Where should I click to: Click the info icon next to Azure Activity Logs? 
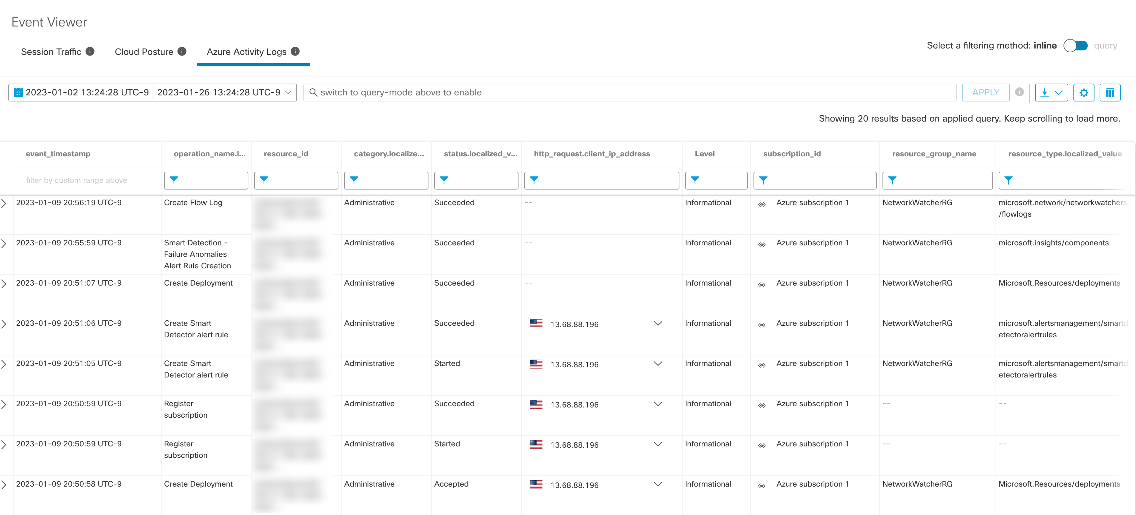pos(295,51)
